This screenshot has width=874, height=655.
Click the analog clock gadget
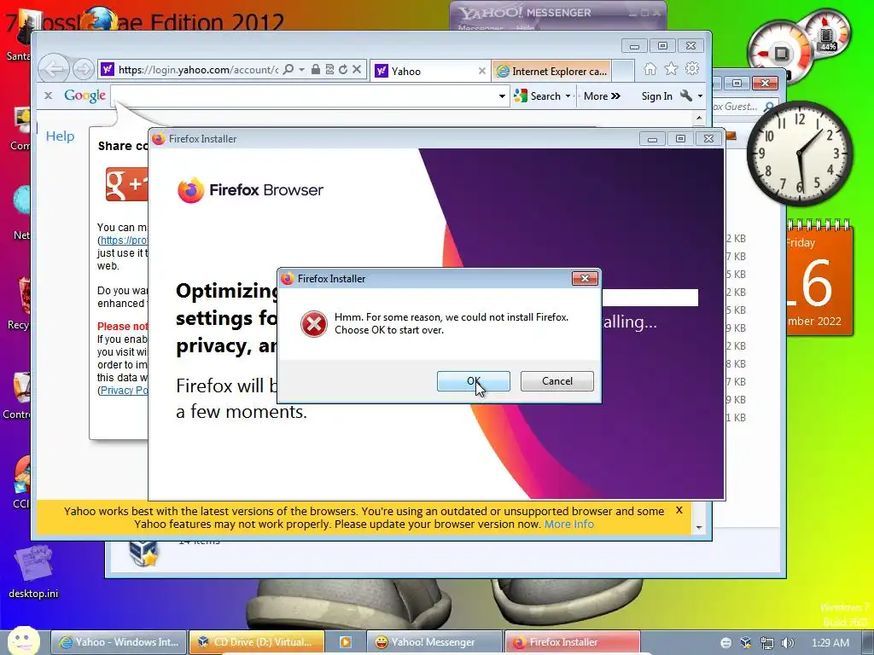point(800,154)
